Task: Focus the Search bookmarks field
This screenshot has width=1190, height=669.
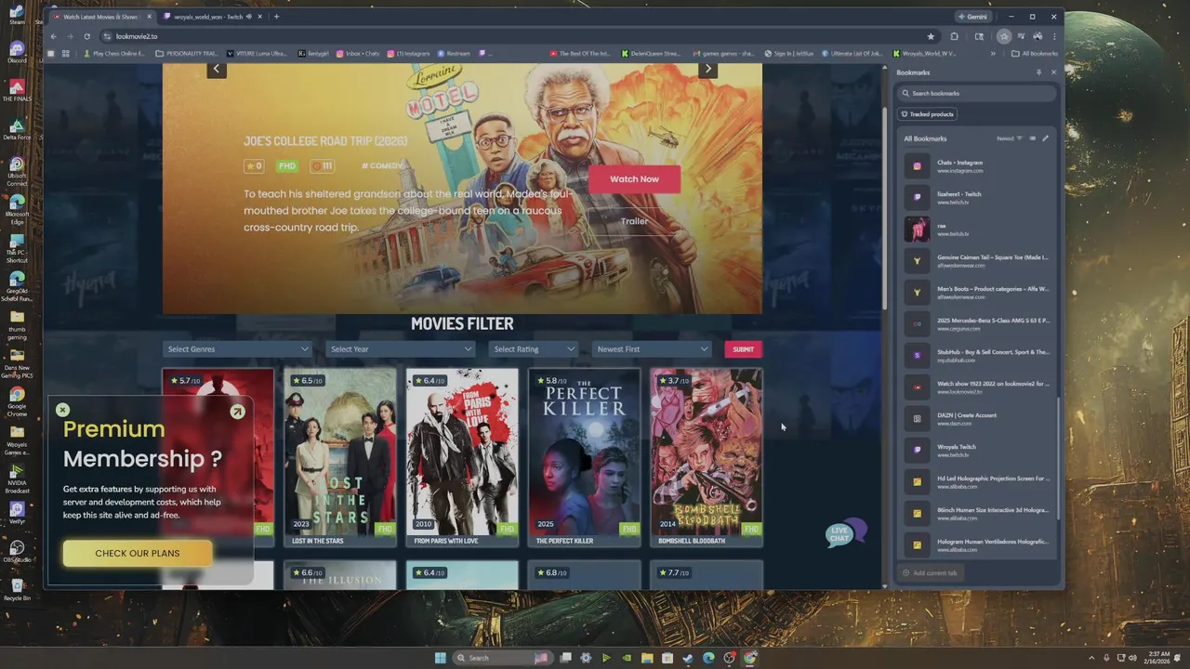Action: tap(977, 93)
